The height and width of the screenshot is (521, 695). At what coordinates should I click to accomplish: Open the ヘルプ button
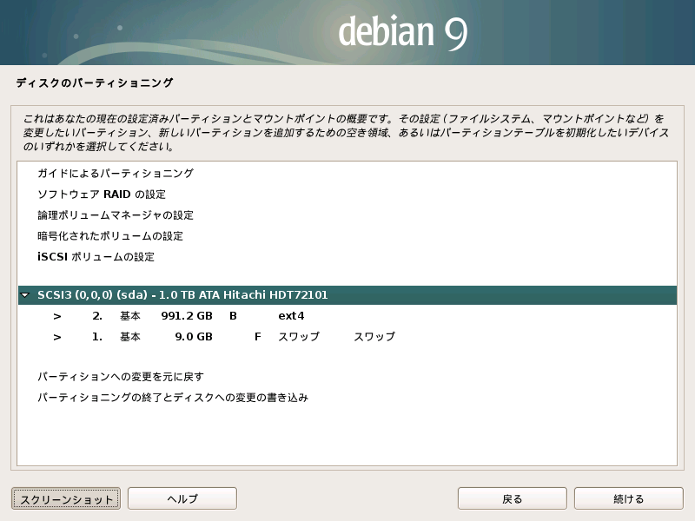(182, 498)
